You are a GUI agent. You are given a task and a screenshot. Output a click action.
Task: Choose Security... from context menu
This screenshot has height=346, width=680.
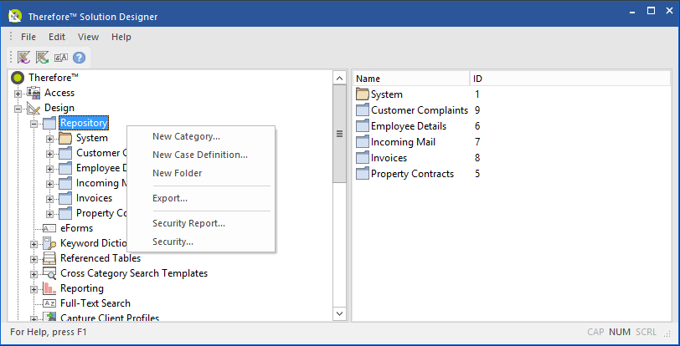201,242
